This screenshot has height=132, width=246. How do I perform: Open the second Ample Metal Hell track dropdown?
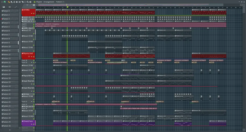click(31, 91)
